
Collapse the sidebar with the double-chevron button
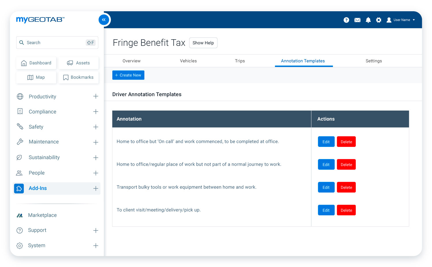pyautogui.click(x=104, y=20)
